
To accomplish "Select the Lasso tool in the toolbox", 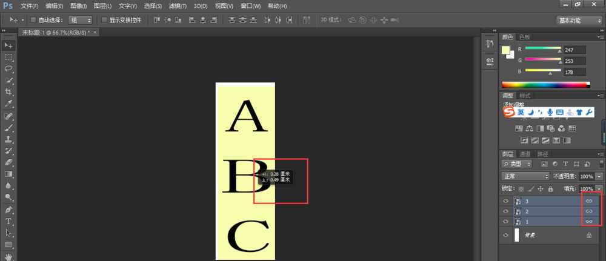I will [8, 68].
